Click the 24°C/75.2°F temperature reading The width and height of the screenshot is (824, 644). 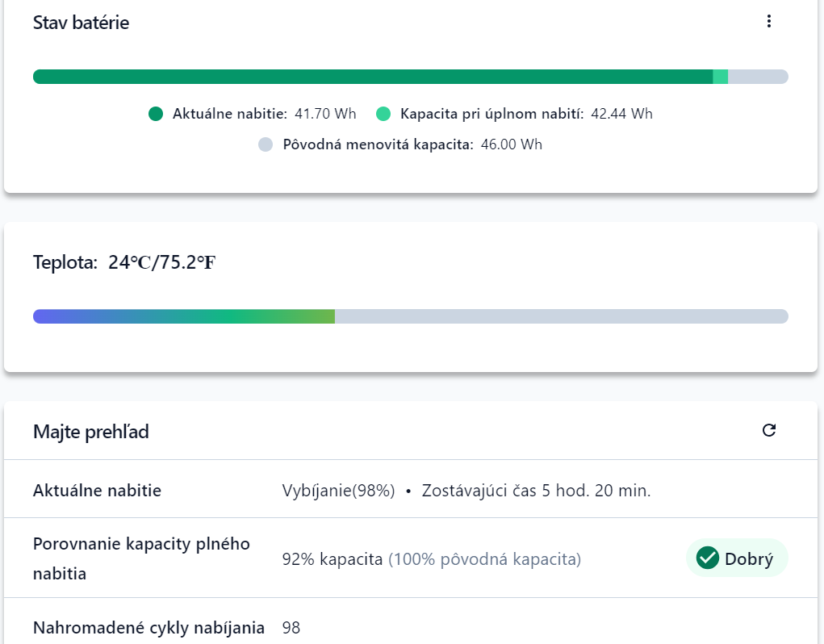pos(161,262)
